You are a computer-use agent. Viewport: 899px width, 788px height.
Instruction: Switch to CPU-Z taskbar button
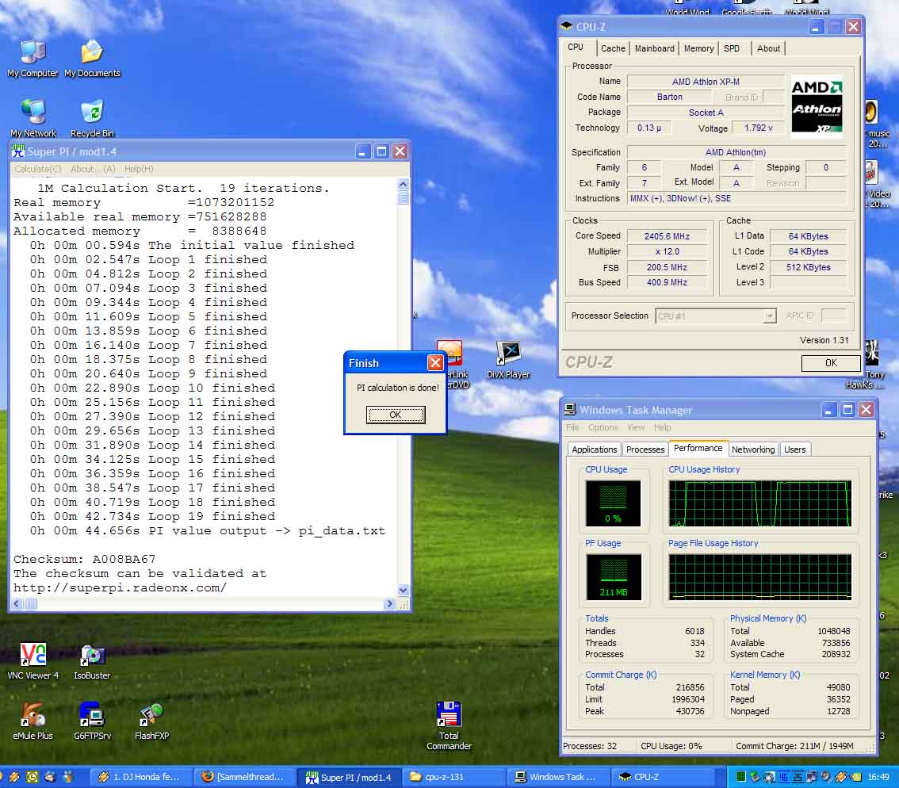coord(660,777)
